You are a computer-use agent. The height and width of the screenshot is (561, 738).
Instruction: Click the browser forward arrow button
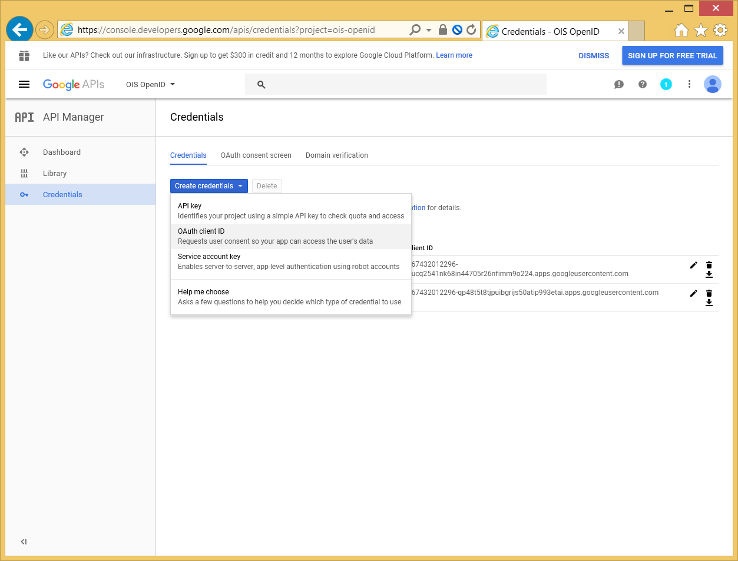click(x=45, y=29)
